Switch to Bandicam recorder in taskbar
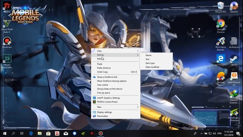243x137 pixels. [x=101, y=134]
